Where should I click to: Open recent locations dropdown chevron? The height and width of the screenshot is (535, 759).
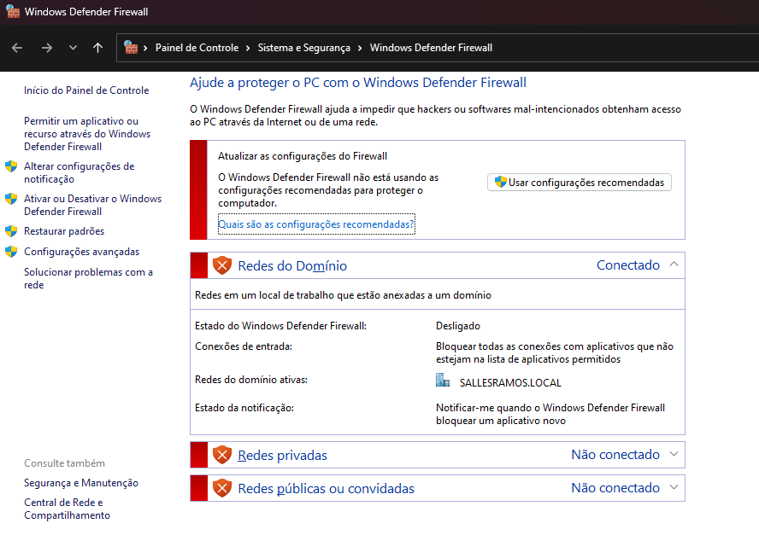[x=74, y=48]
